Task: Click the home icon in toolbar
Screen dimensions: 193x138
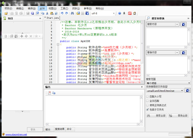Action: tap(134, 13)
